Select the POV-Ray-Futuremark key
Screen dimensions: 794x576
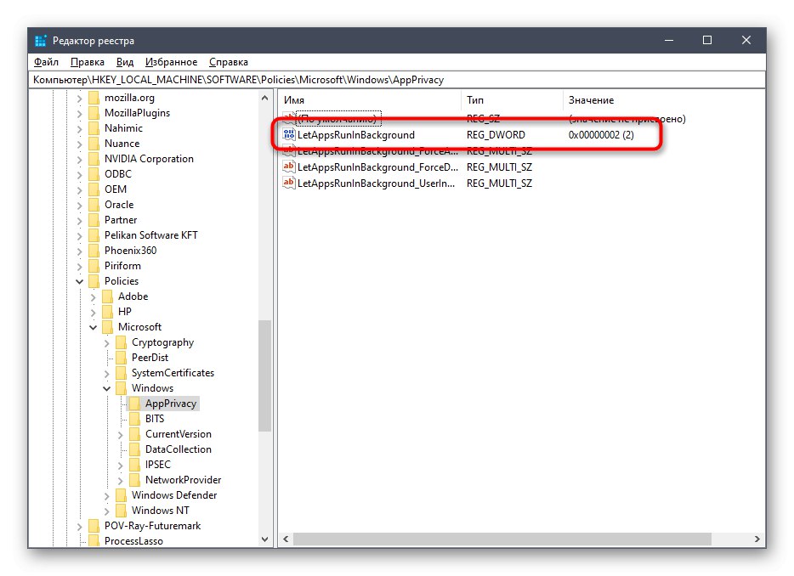tap(152, 526)
